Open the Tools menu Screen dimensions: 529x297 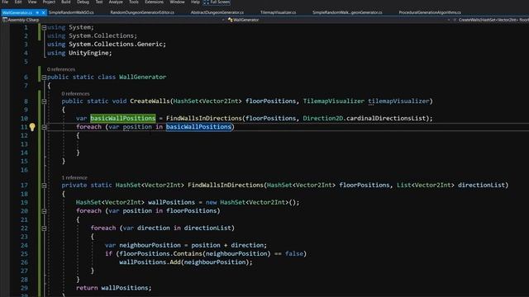(134, 2)
